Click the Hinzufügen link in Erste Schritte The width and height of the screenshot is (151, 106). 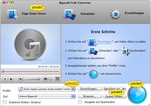(x=104, y=42)
